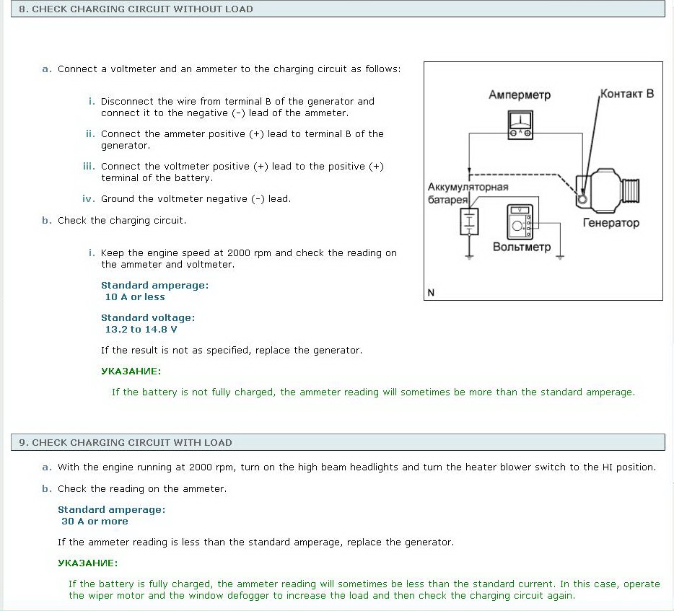This screenshot has height=611, width=674.
Task: Click the dashed wire line in the diagram
Action: pyautogui.click(x=520, y=175)
